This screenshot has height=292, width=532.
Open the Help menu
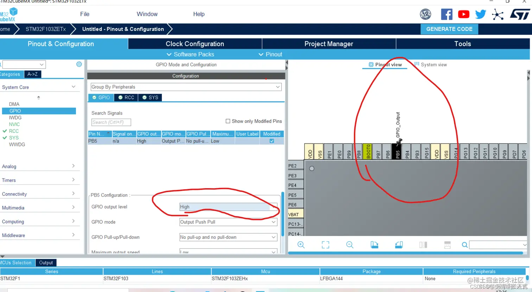point(199,14)
